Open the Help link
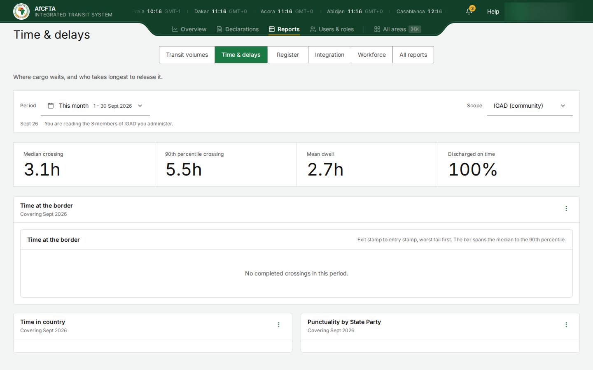593x370 pixels. pos(493,12)
